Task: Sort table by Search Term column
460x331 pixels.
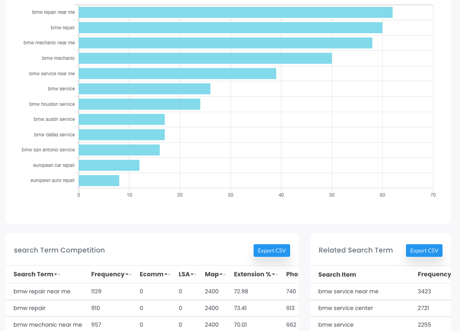Action: (37, 274)
